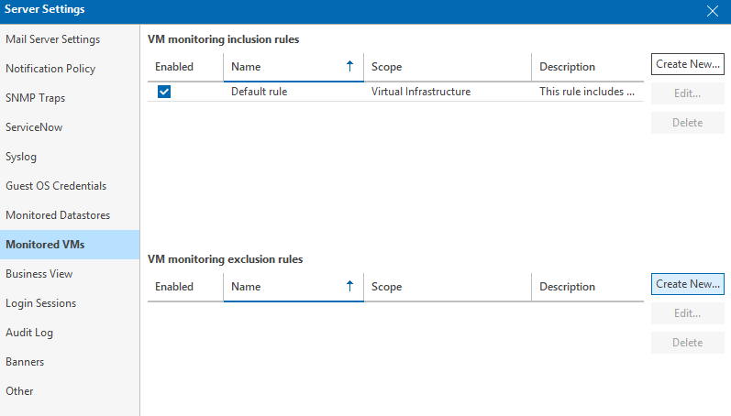Sort exclusion rules by Name column
This screenshot has height=416, width=731.
pos(294,287)
